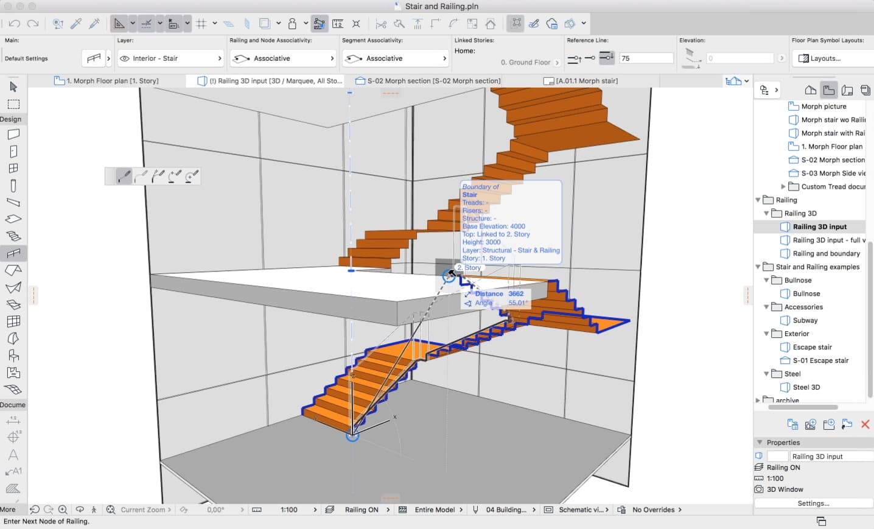Choose the straight segment pet palette option

124,176
